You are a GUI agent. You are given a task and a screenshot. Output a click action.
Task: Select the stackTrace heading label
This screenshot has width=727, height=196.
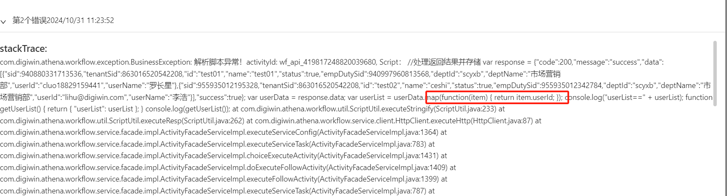coord(23,49)
